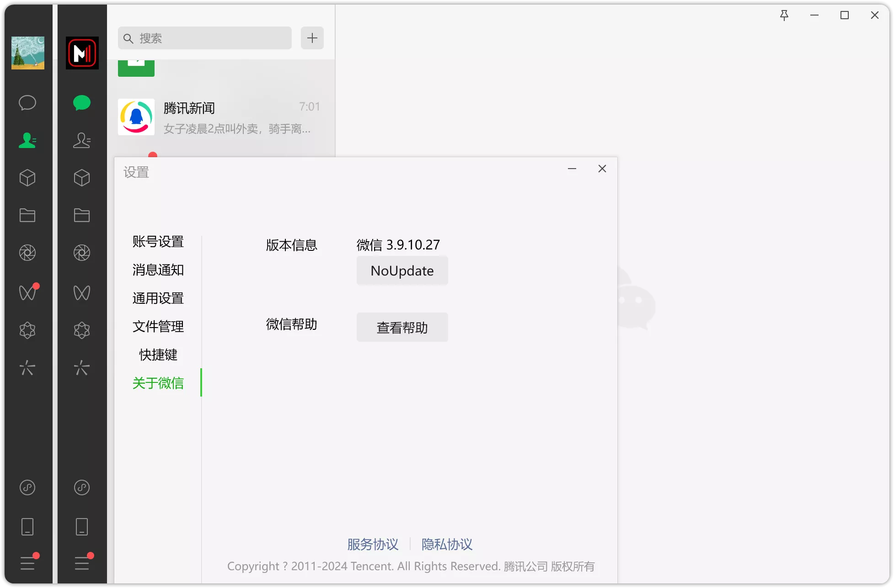Open Video Channels
Image resolution: width=894 pixels, height=588 pixels.
27,293
